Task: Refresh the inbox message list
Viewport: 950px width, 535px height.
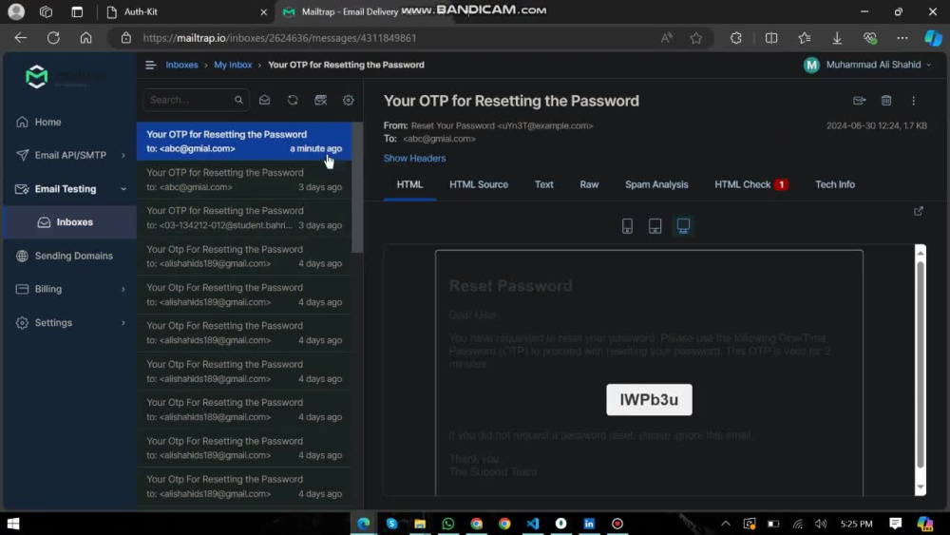Action: 293,100
